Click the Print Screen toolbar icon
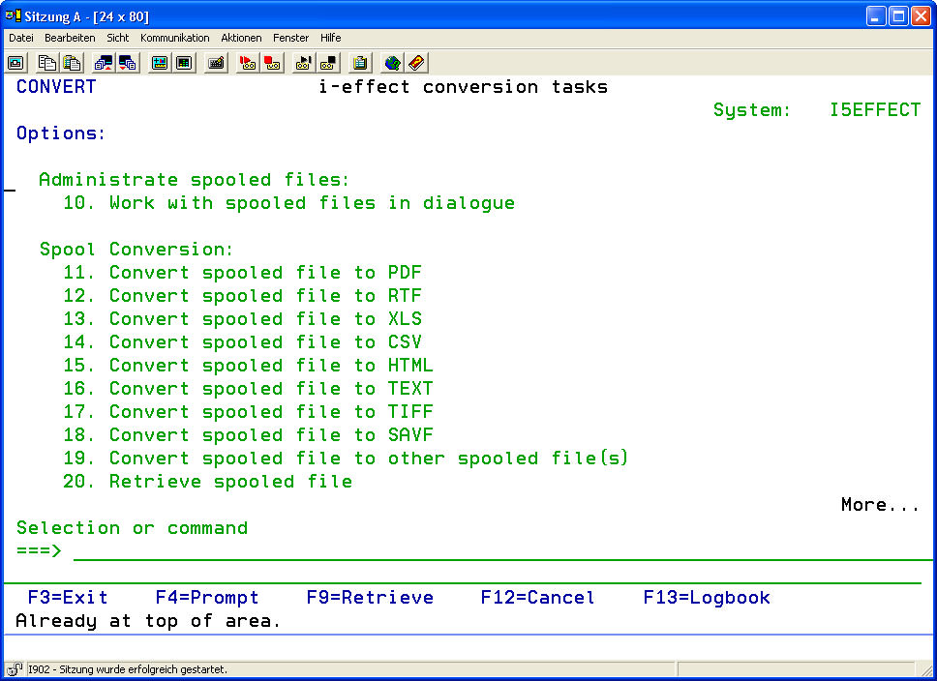Screen dimensions: 937x681 point(16,63)
